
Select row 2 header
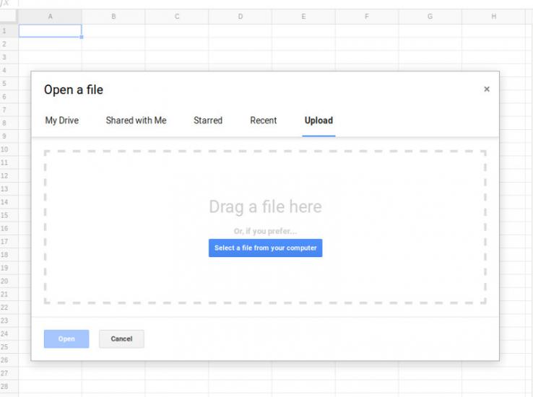pos(9,44)
